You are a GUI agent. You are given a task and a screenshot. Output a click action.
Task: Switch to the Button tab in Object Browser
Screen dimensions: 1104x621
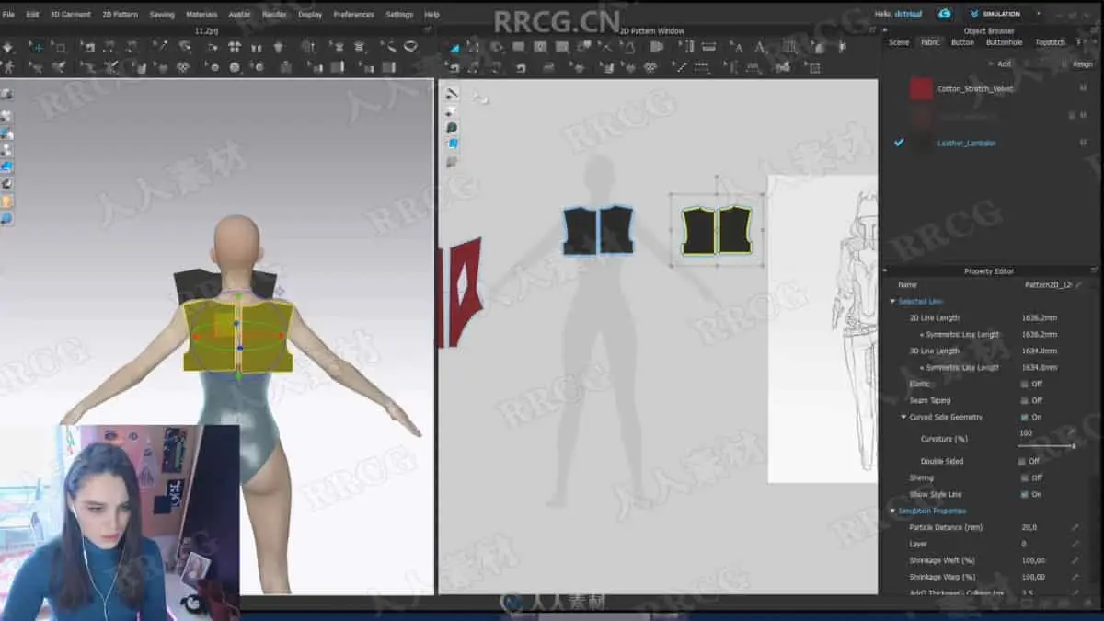[x=962, y=42]
